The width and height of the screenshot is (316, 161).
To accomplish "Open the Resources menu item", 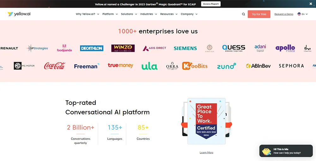I will (x=167, y=14).
